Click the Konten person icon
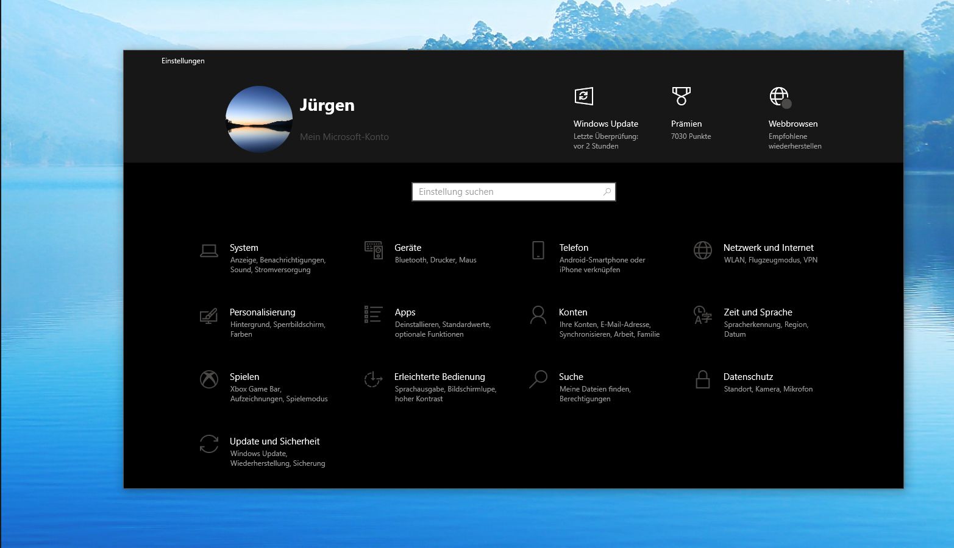Viewport: 954px width, 548px height. click(x=538, y=315)
